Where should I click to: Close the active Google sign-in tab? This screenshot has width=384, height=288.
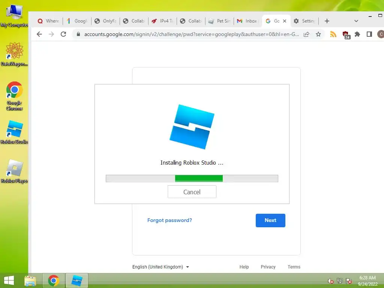(285, 21)
